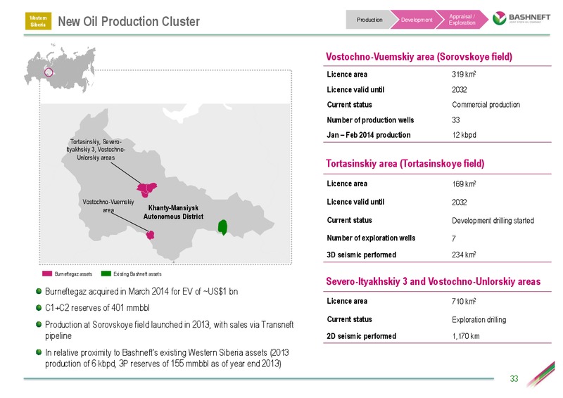
Task: Click the Exploration drilling status value
Action: (x=479, y=319)
